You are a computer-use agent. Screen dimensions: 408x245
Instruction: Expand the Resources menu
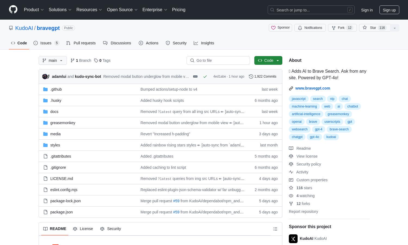pos(89,10)
